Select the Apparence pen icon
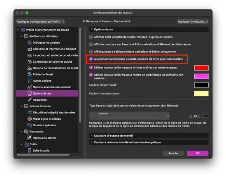The image size is (226, 177). tap(30, 100)
